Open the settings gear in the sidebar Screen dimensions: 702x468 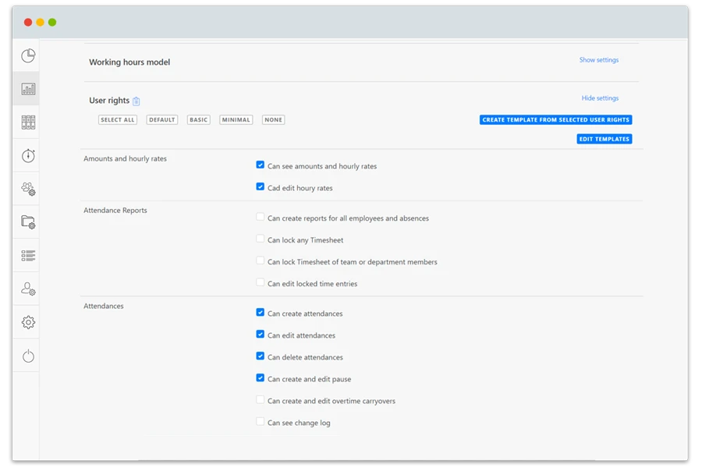coord(27,321)
